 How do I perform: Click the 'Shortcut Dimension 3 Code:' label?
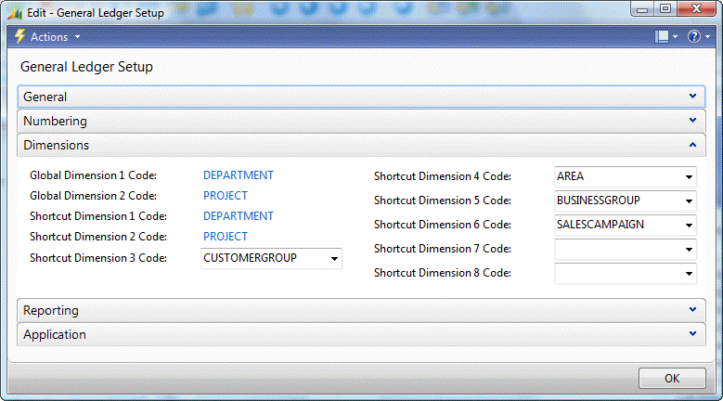[98, 258]
